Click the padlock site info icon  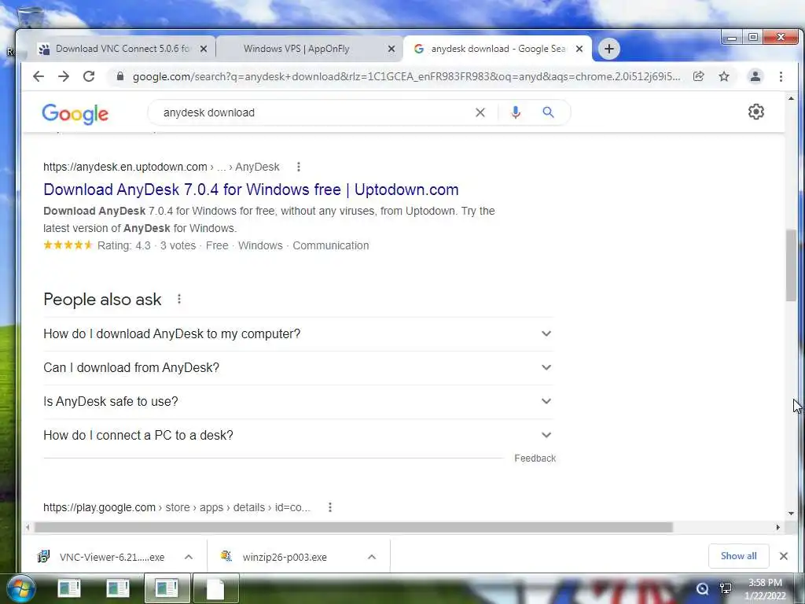click(120, 76)
